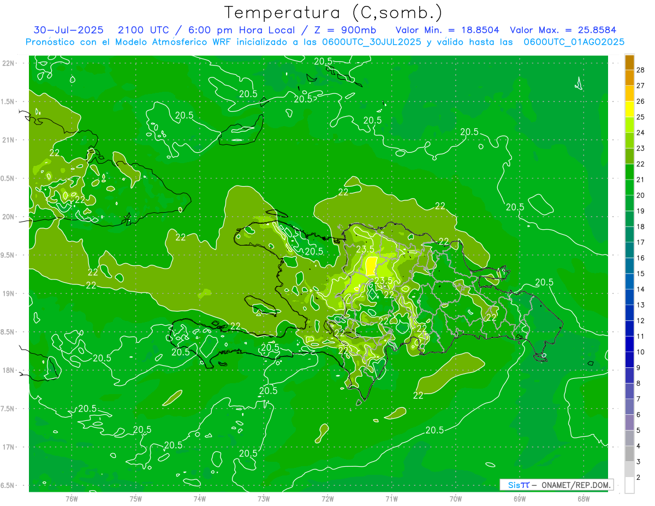Screen dimensions: 655x506
Task: Click the legend swatch between 24 and 25
Action: (629, 124)
